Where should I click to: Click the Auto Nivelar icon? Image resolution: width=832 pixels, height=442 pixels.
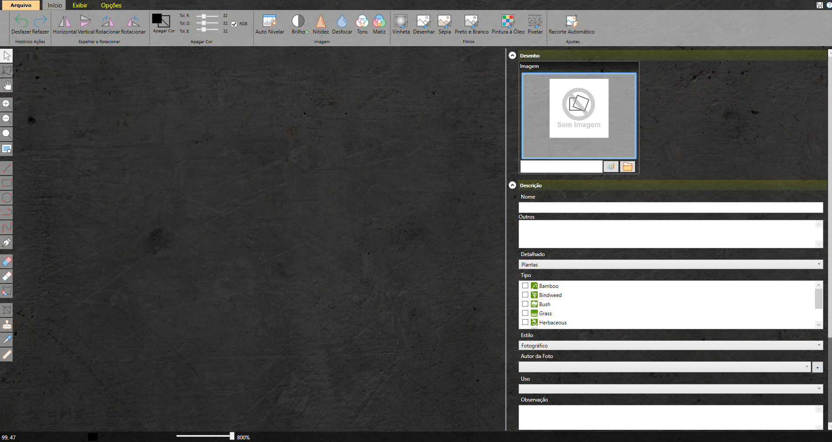coord(269,21)
